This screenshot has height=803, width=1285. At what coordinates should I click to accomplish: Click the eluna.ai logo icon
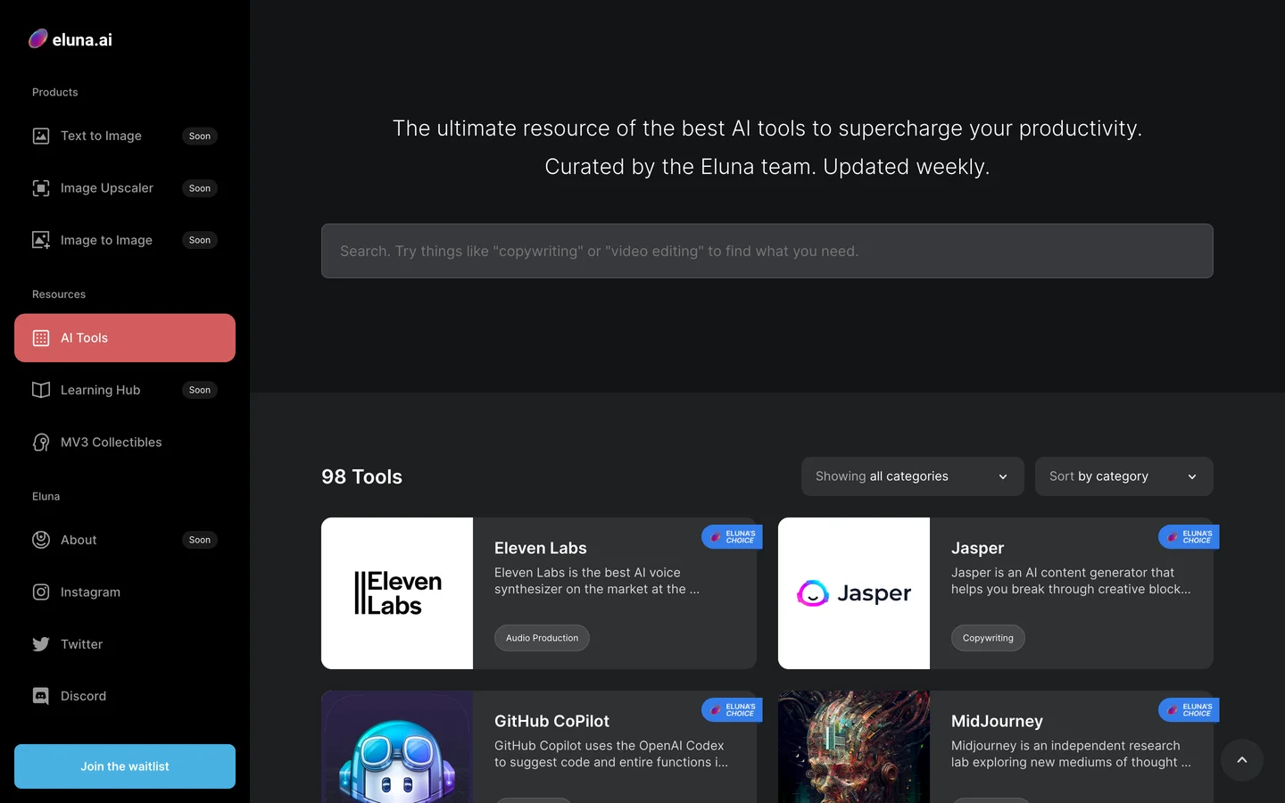pos(37,38)
